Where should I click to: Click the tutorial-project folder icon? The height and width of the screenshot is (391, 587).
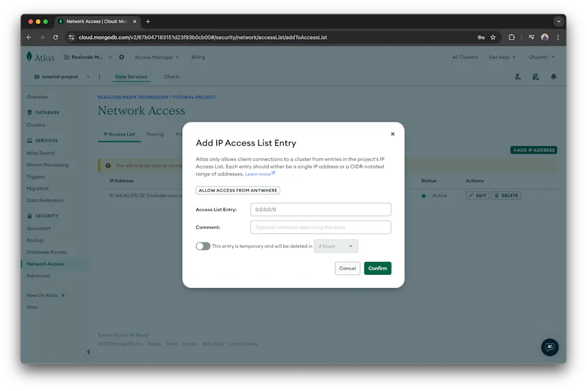(37, 76)
